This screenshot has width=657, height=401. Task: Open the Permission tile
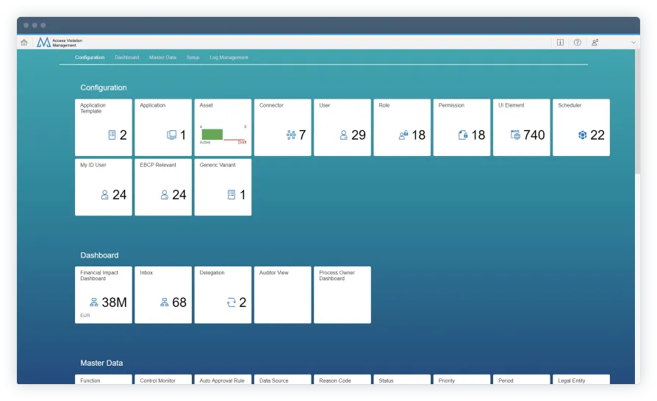pos(462,127)
